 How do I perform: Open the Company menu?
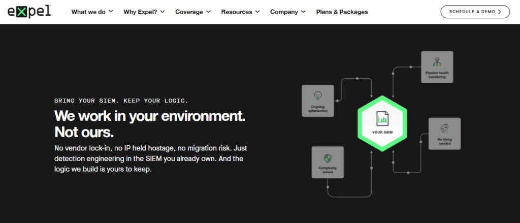[x=288, y=12]
